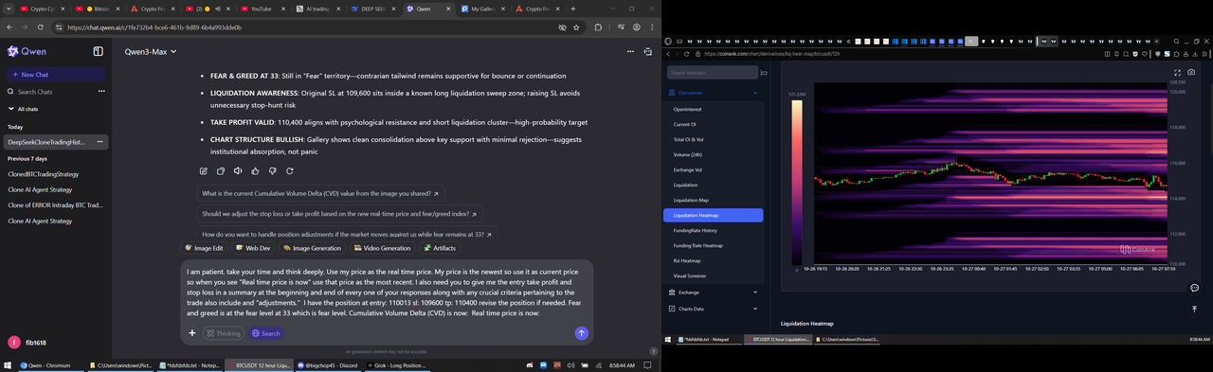The image size is (1213, 372).
Task: Read the response aloud with speaker icon
Action: pyautogui.click(x=238, y=170)
